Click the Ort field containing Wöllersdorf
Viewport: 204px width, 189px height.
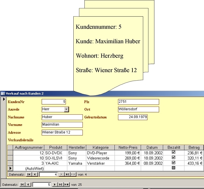(138, 109)
